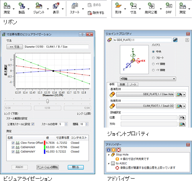Image resolution: width=192 pixels, height=181 pixels.
Task: Select the フロート bias radio button
Action: pyautogui.click(x=153, y=58)
